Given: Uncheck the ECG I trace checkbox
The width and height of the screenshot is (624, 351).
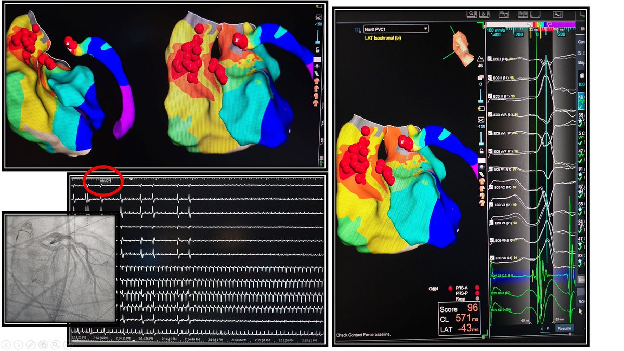Looking at the screenshot, I should 490,58.
